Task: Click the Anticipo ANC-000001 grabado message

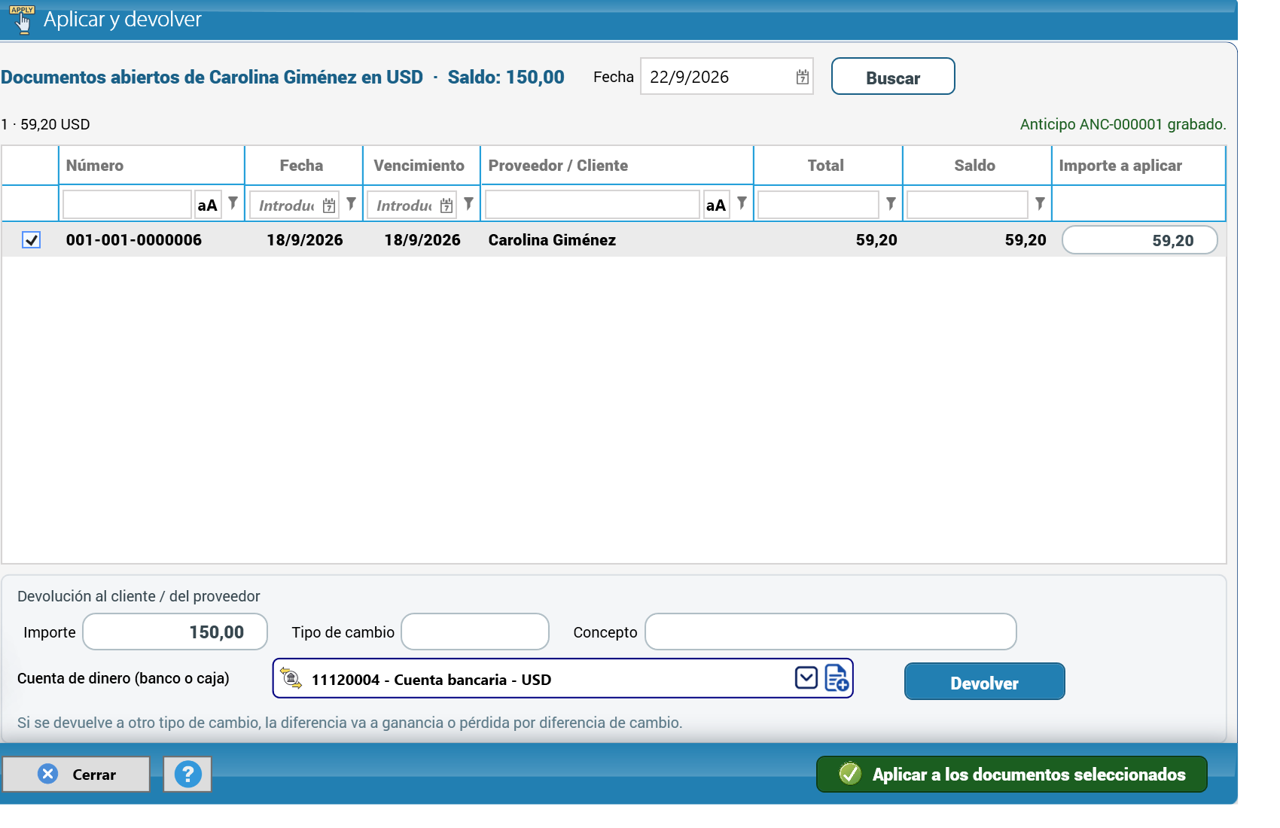Action: (1123, 124)
